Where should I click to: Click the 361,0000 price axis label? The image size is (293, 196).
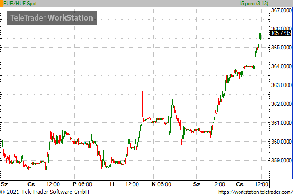click(281, 123)
